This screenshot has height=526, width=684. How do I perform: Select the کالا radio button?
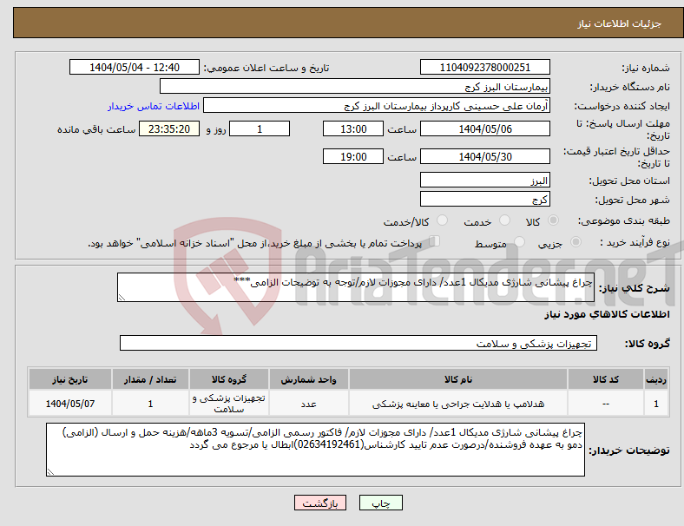(x=553, y=220)
